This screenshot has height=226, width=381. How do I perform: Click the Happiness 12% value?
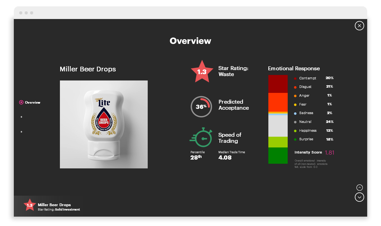pyautogui.click(x=330, y=130)
